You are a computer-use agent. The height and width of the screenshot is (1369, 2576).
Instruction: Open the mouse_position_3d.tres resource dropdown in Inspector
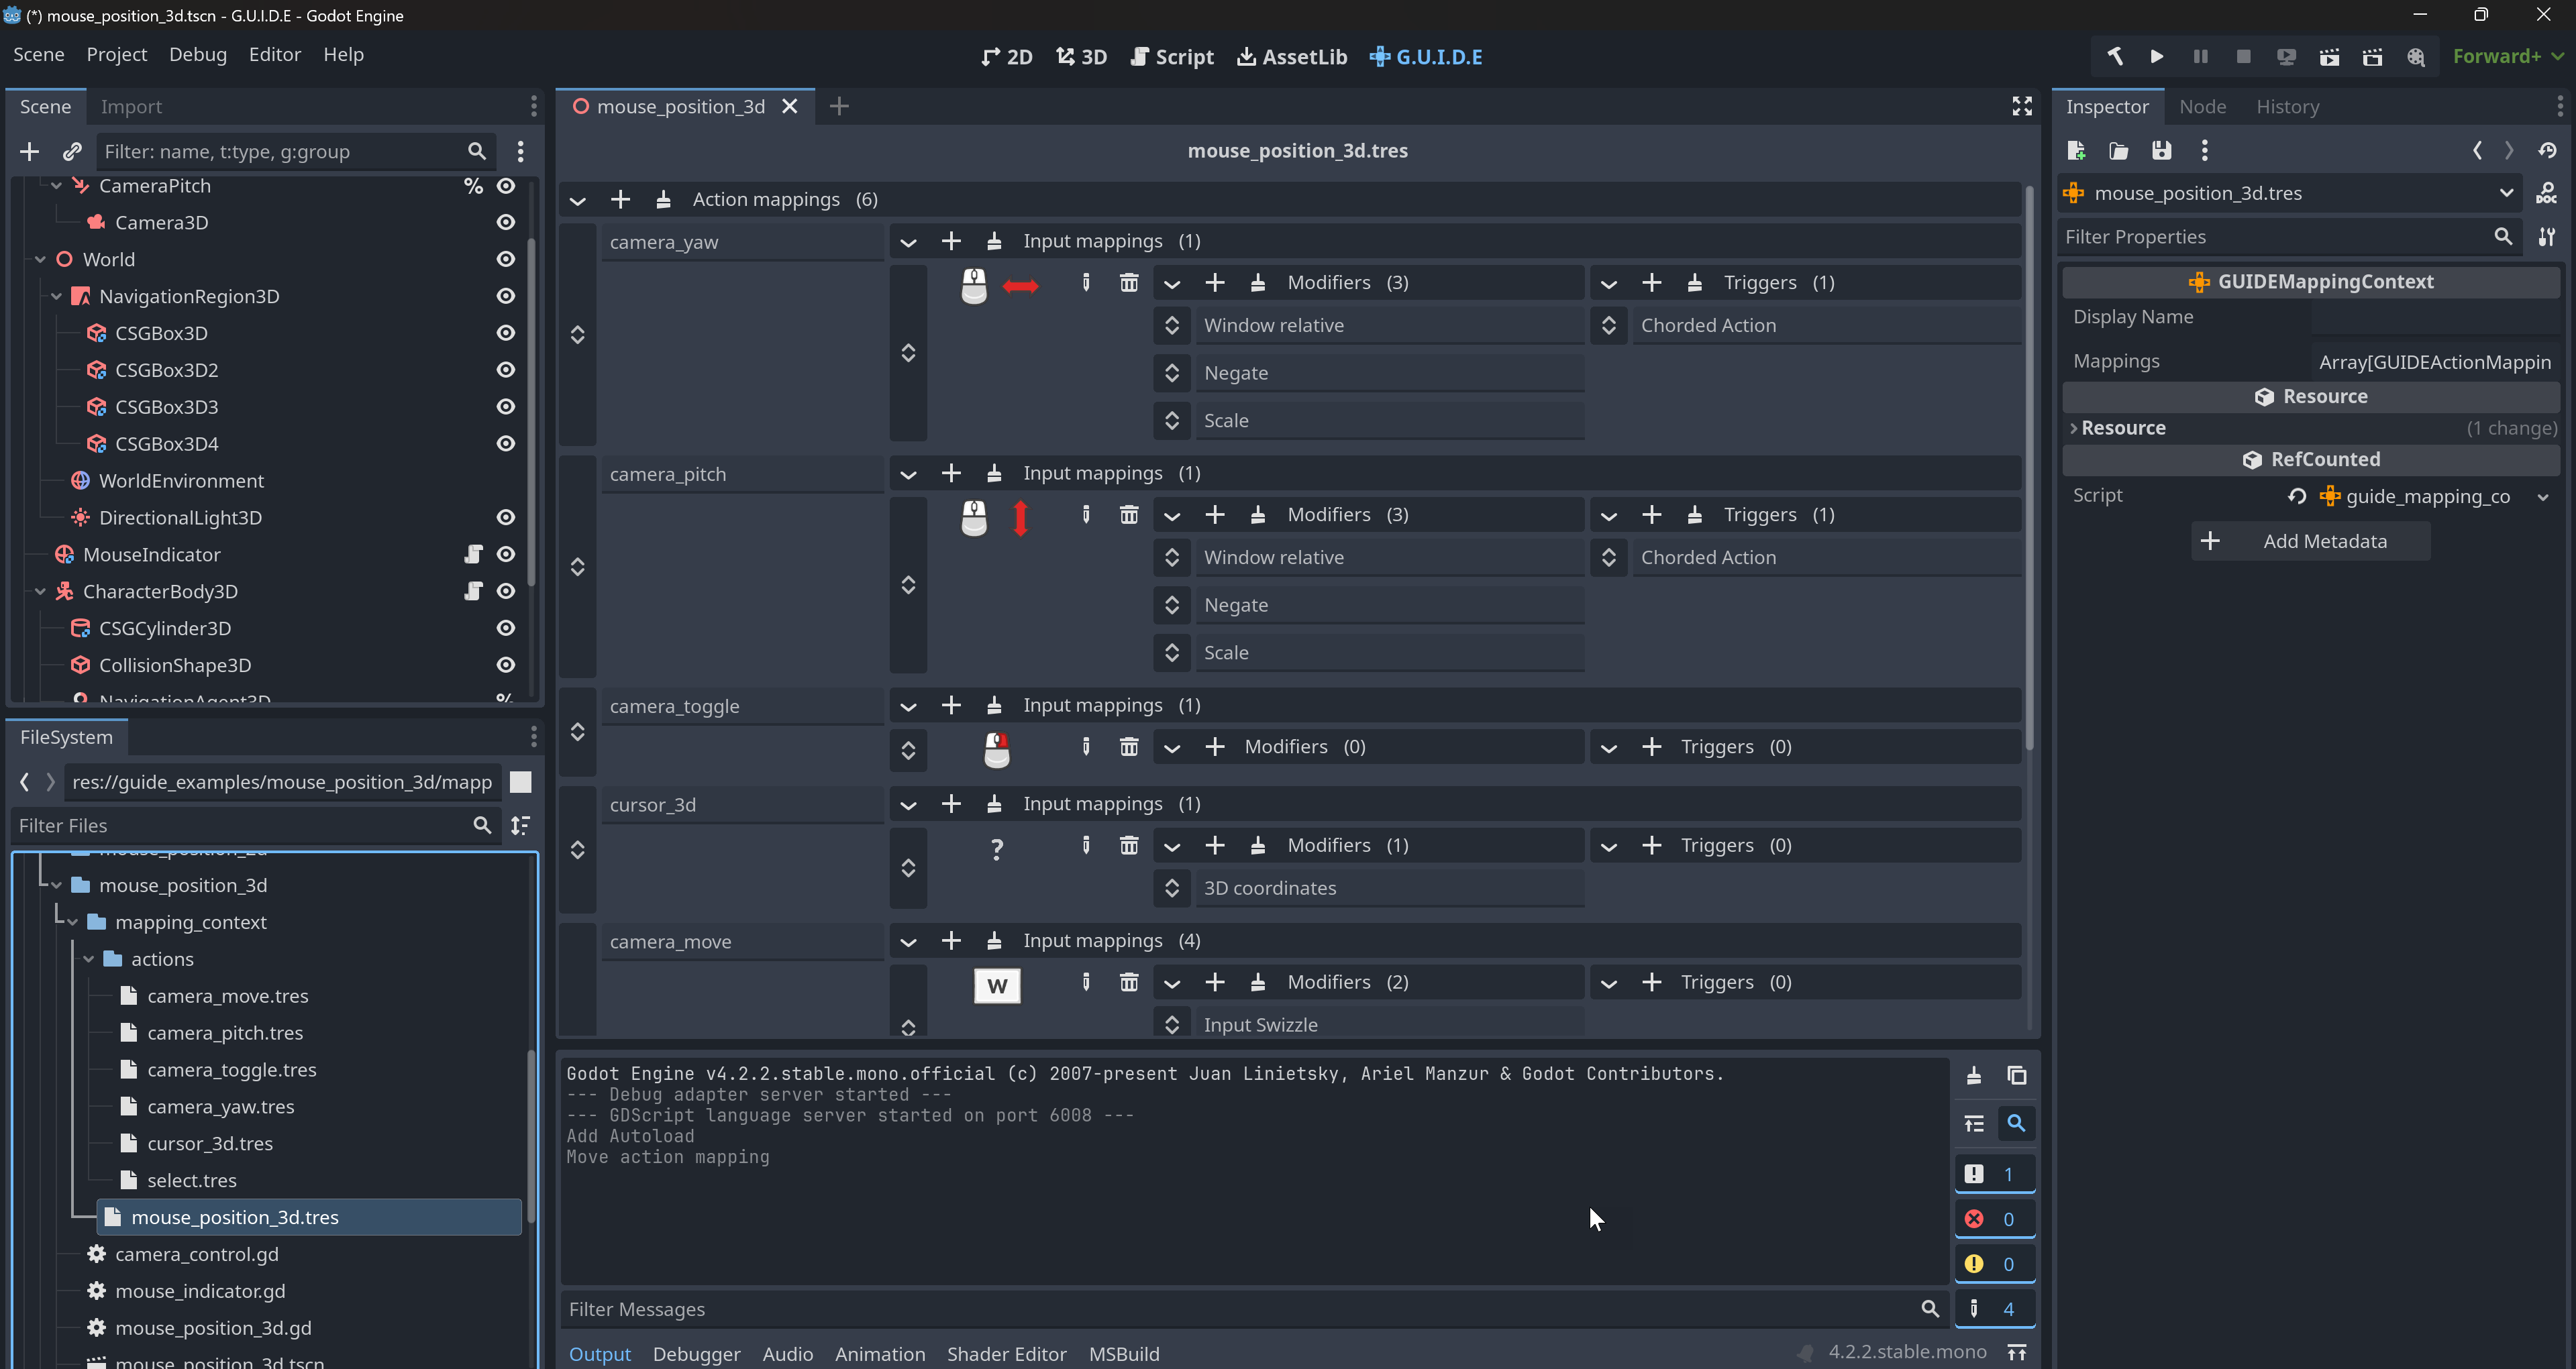click(x=2506, y=193)
